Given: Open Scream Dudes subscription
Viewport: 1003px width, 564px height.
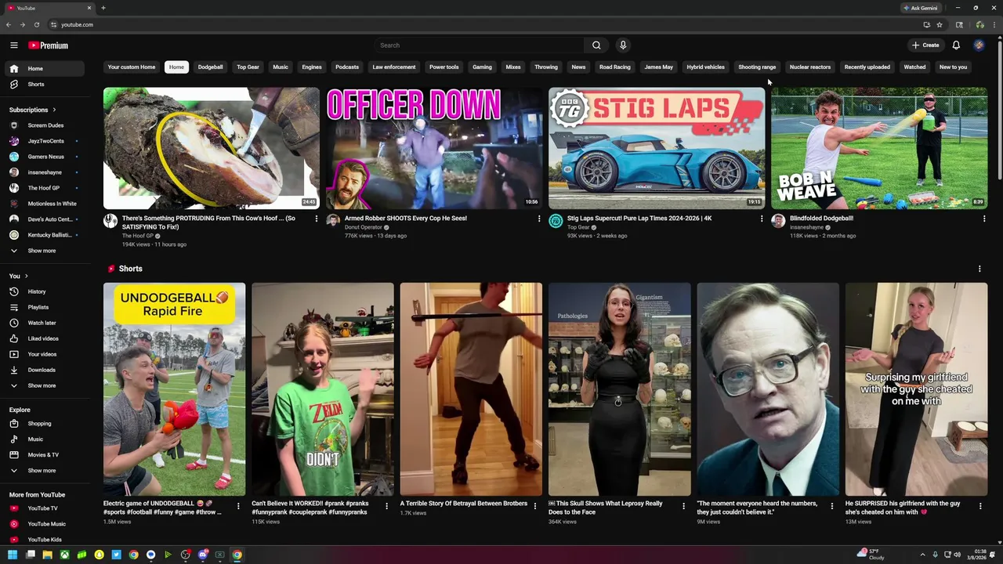Looking at the screenshot, I should point(45,125).
